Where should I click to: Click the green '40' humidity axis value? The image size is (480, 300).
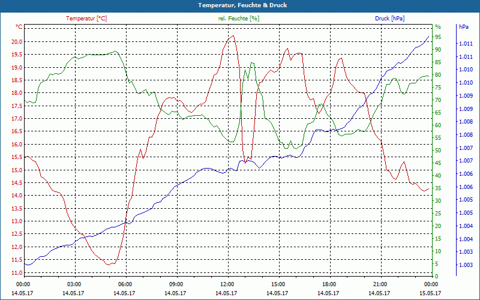pos(438,175)
